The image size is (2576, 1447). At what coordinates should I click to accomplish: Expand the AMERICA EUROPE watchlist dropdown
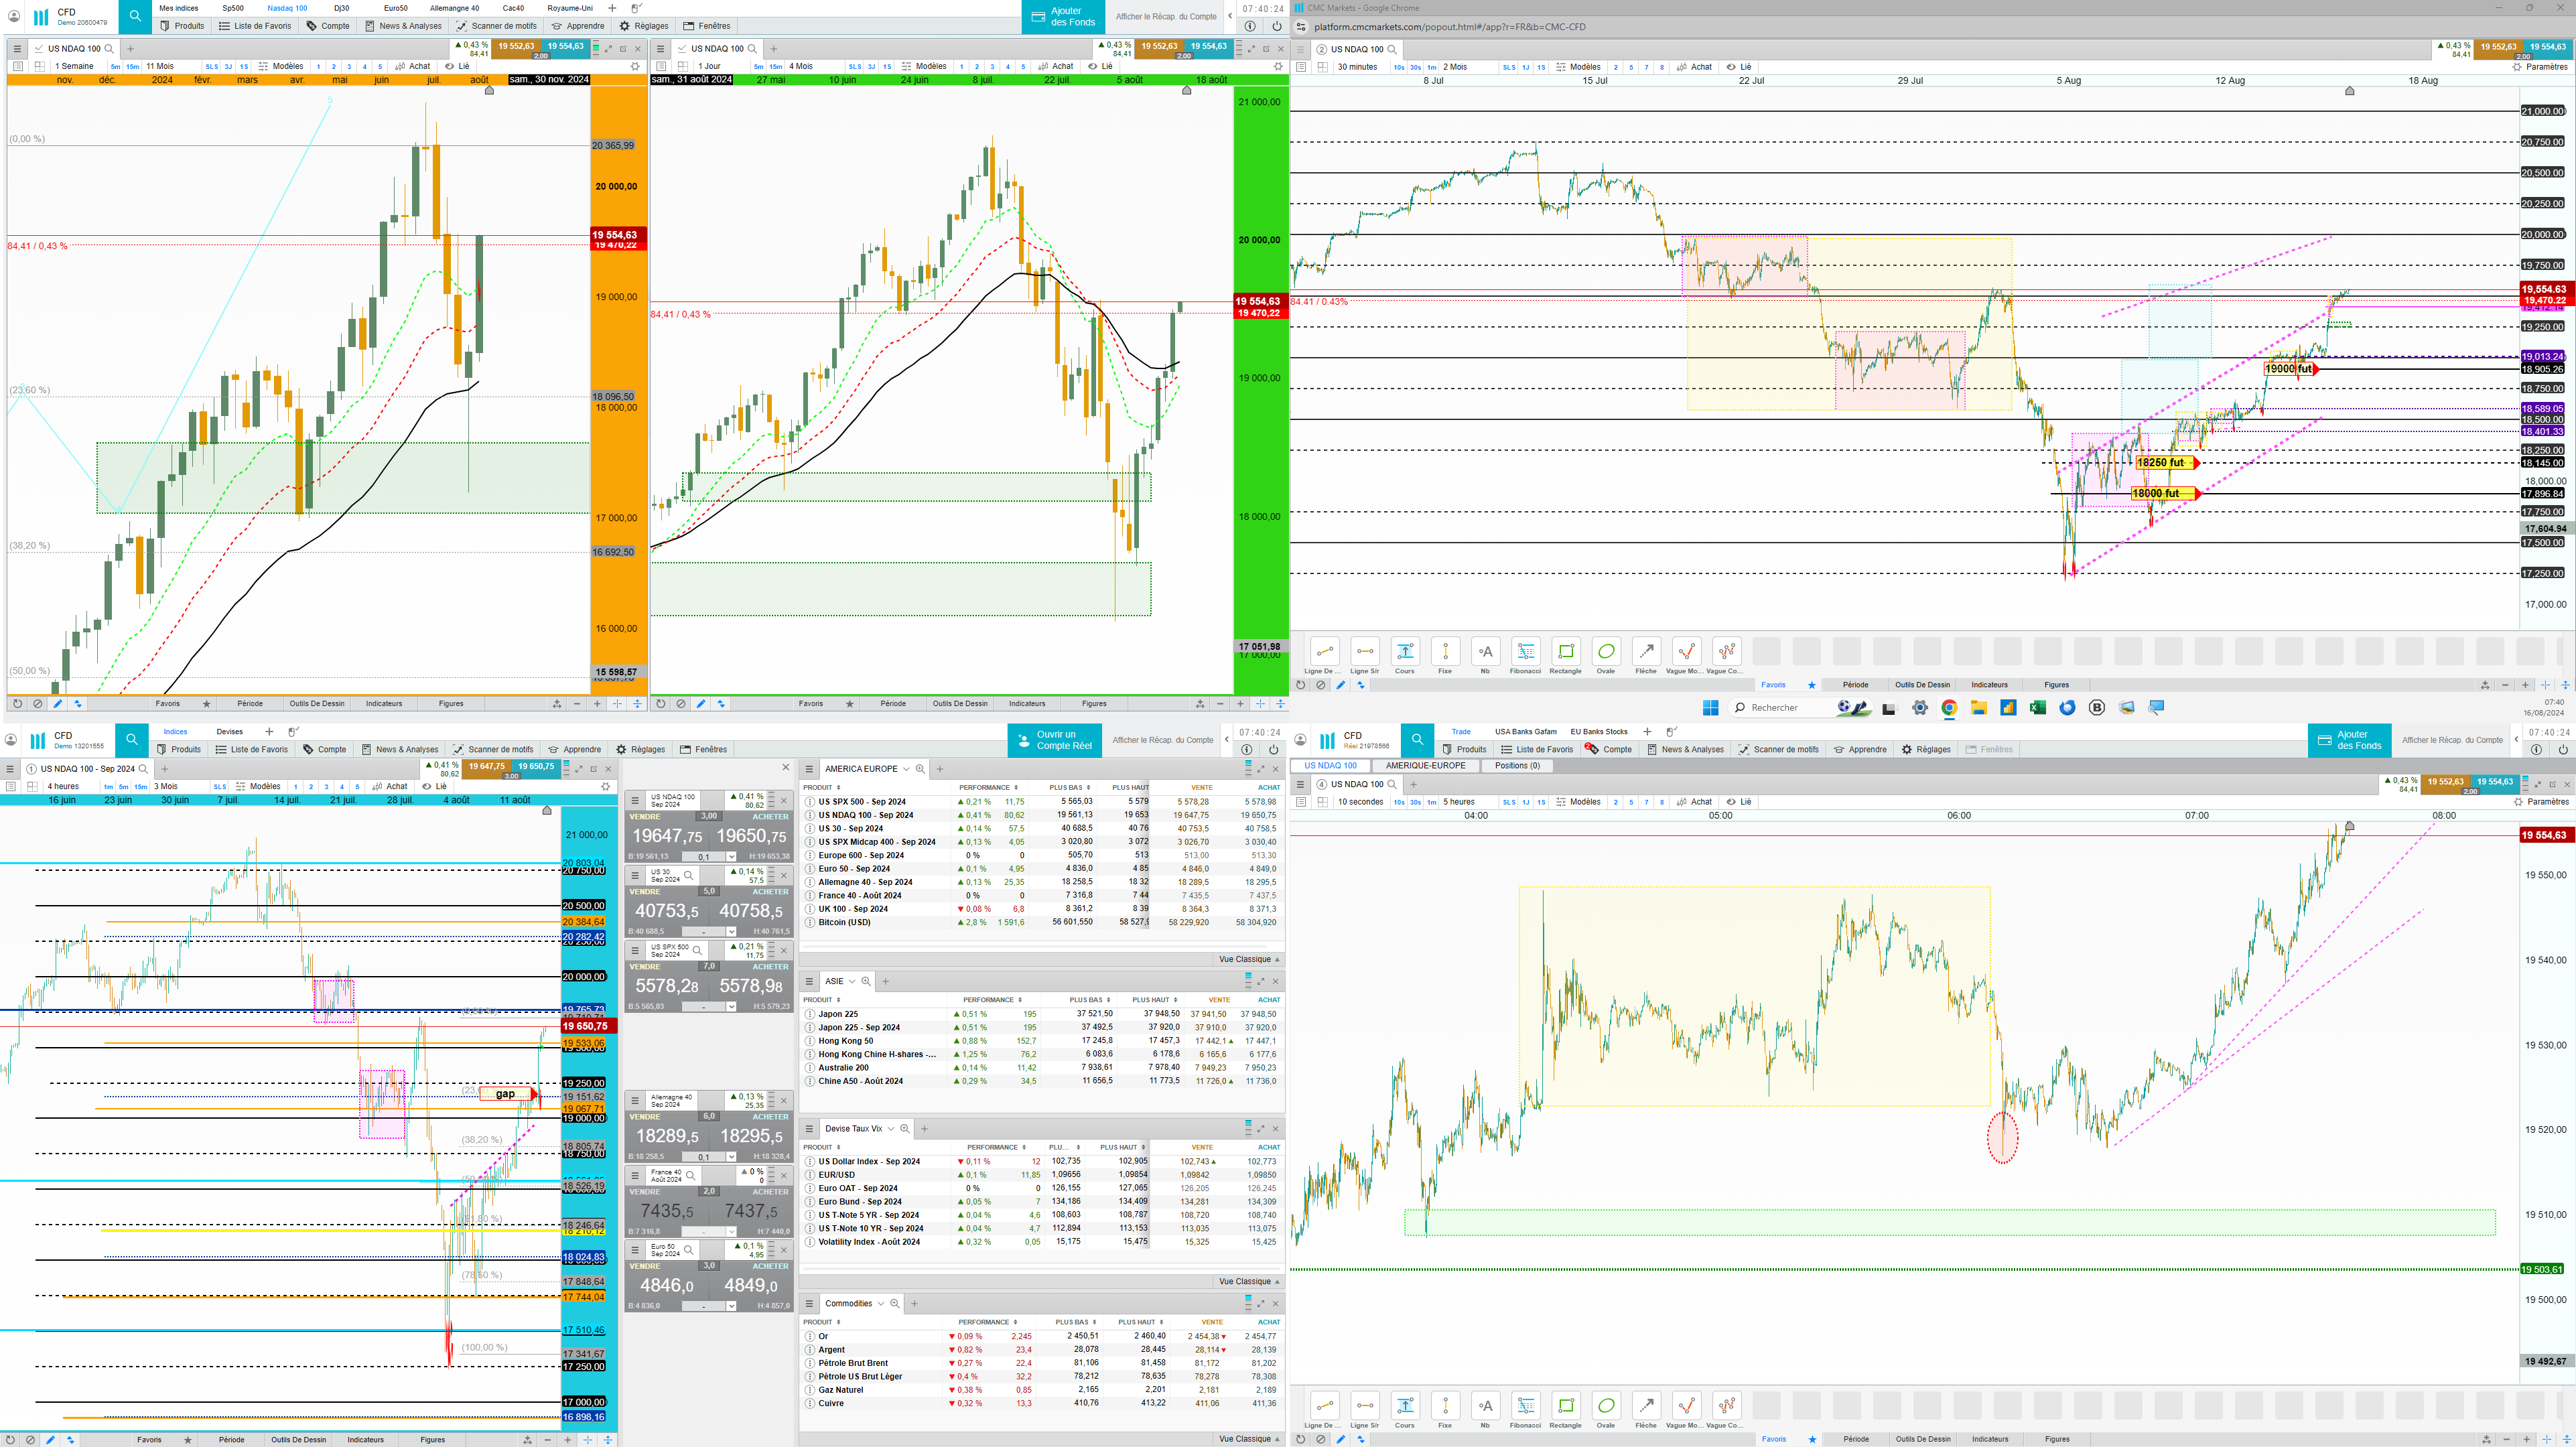coord(906,769)
